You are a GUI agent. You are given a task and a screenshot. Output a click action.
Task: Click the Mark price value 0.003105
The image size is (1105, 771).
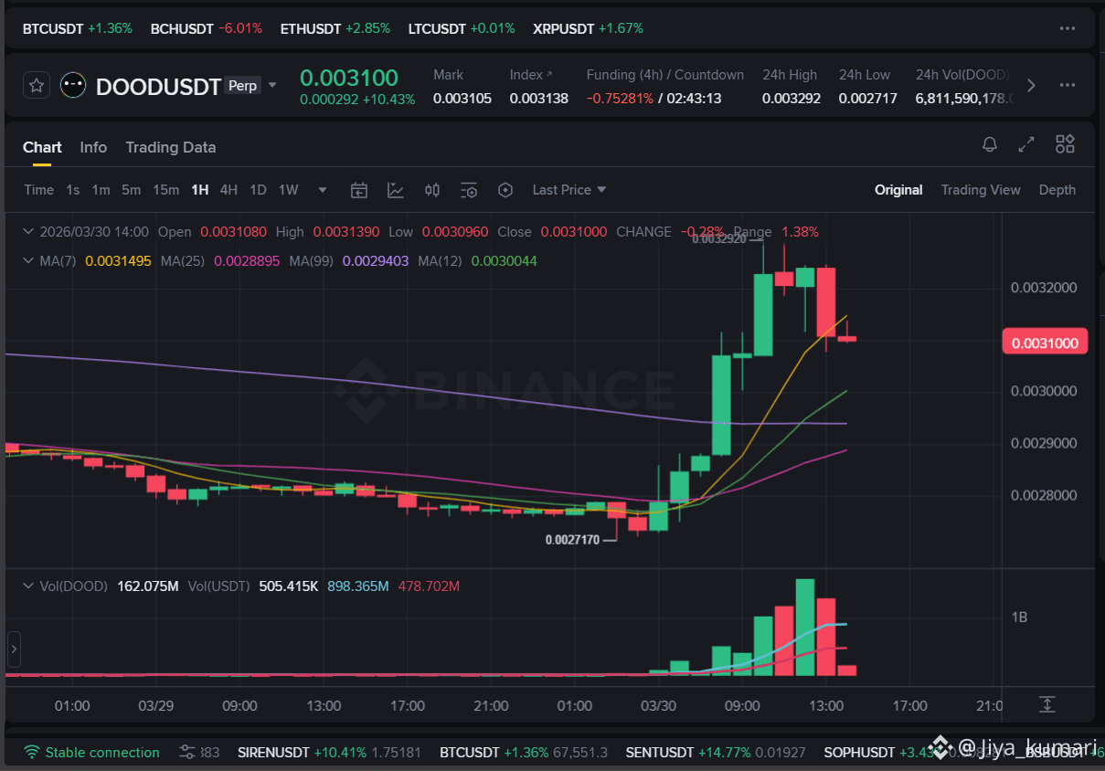pos(462,98)
